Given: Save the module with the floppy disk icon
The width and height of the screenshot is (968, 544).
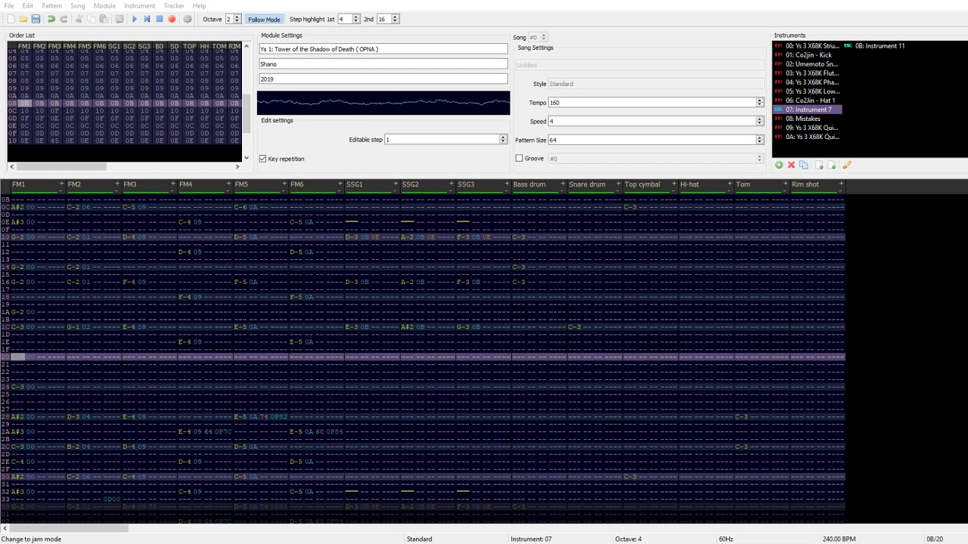Looking at the screenshot, I should pos(36,19).
